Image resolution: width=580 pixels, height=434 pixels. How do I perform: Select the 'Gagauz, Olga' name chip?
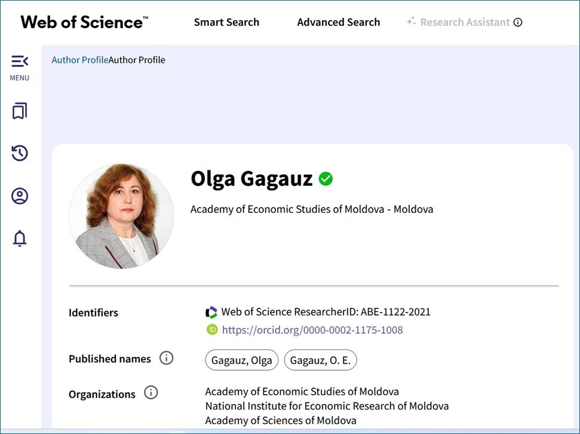(241, 360)
